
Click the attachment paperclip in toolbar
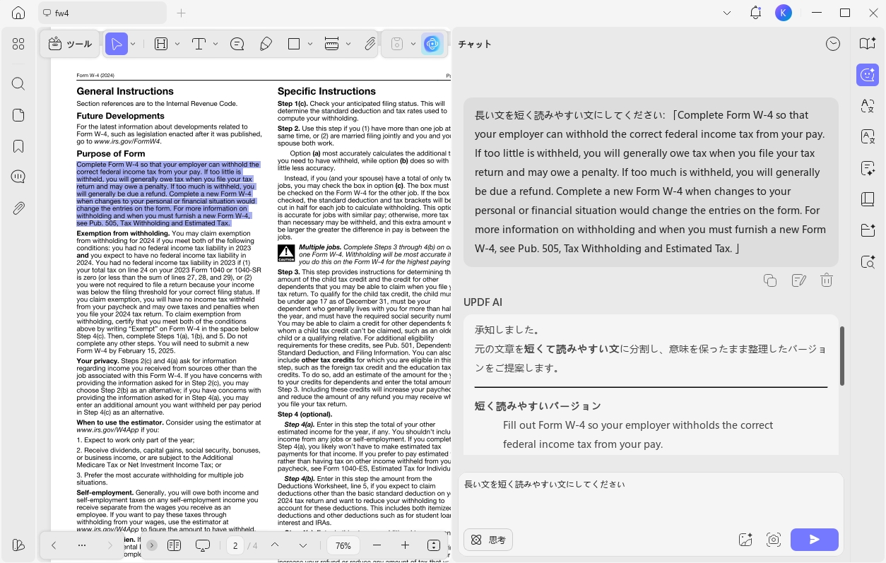pos(370,44)
